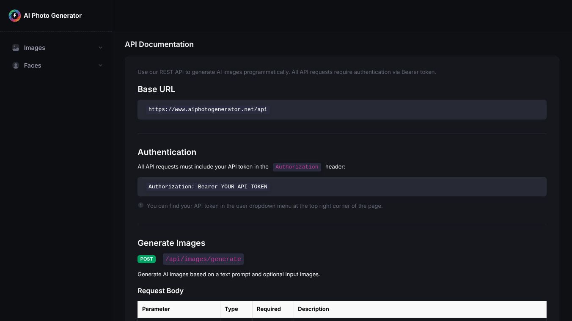Image resolution: width=572 pixels, height=321 pixels.
Task: Select the Required column header
Action: click(x=269, y=309)
